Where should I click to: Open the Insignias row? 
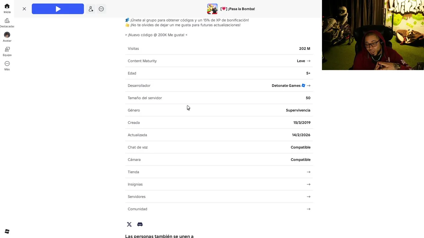[219, 184]
